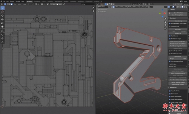Toggle the Show Seams checkbox
Image resolution: width=189 pixels, height=114 pixels.
coord(170,94)
